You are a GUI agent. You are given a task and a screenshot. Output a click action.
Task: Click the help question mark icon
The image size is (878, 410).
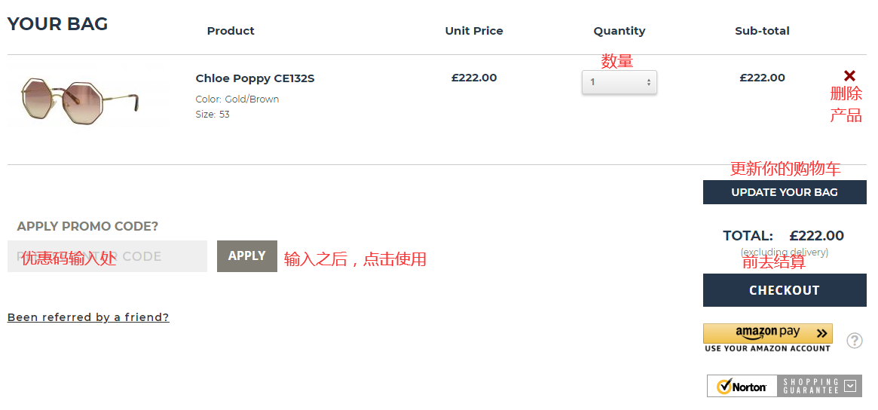pyautogui.click(x=854, y=341)
